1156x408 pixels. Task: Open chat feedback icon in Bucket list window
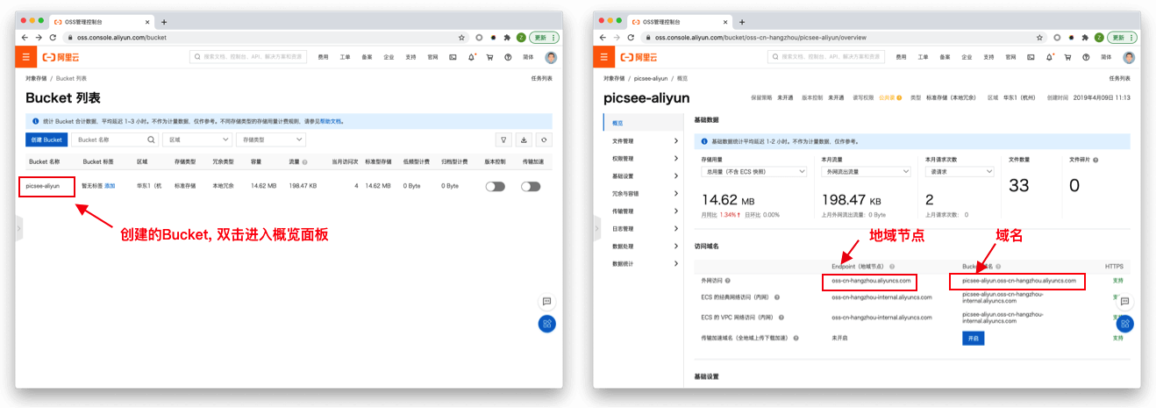[547, 301]
